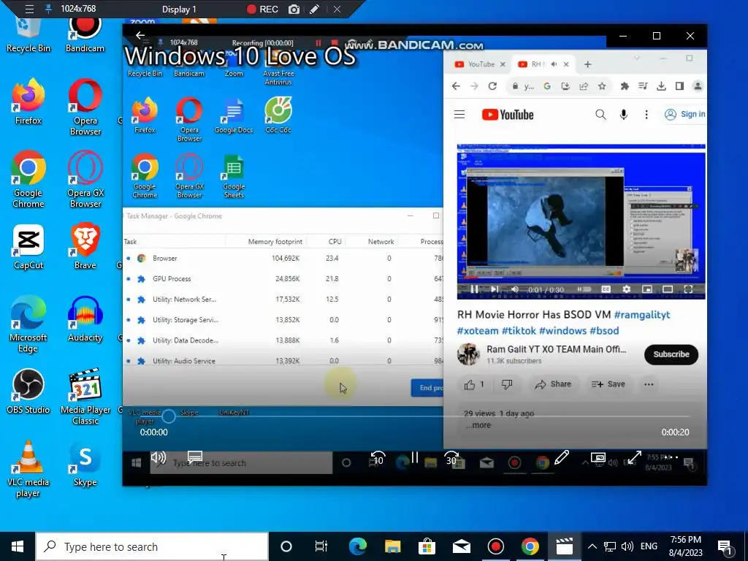Activate the pencil drawing tool in top toolbar
The height and width of the screenshot is (561, 748).
coord(314,9)
